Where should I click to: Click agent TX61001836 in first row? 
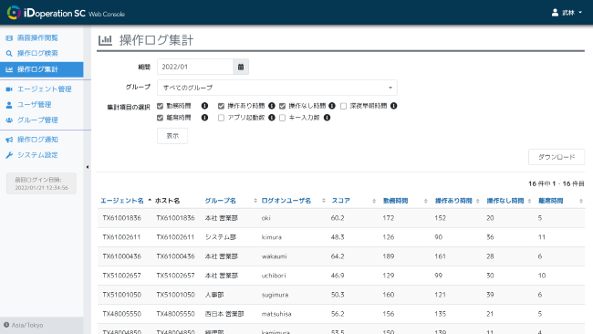point(121,218)
